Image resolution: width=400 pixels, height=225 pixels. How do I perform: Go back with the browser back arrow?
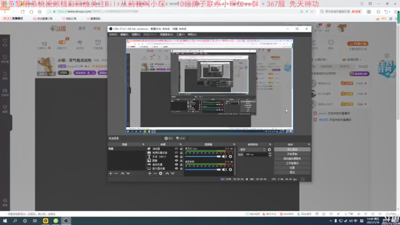(x=5, y=11)
